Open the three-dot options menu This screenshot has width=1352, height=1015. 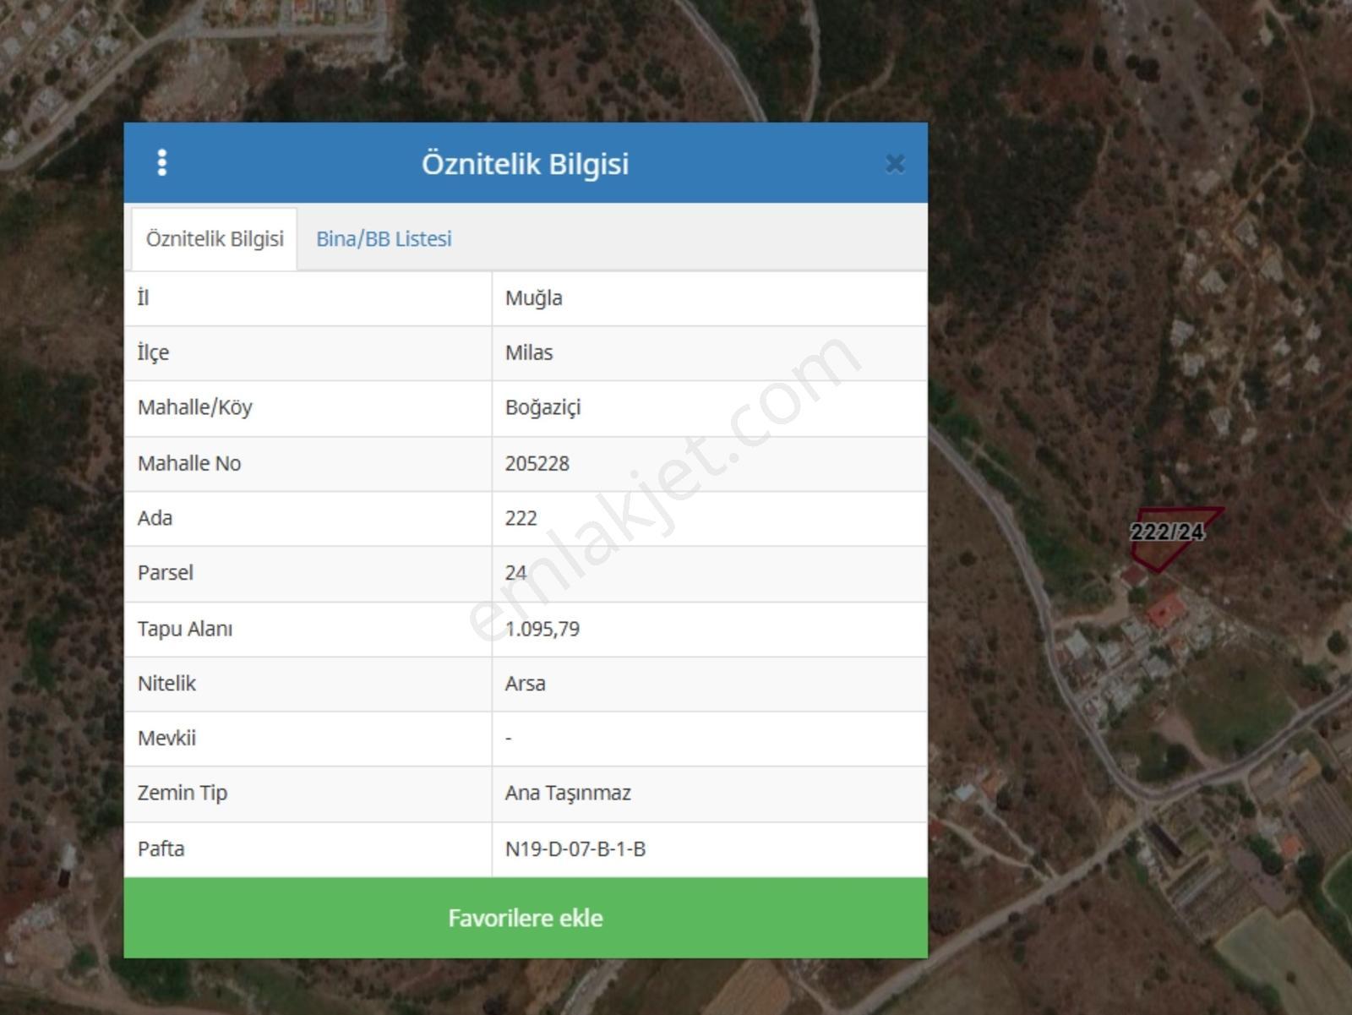162,162
